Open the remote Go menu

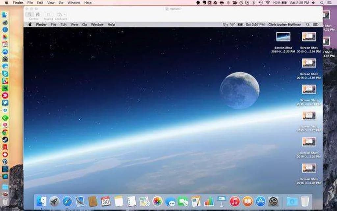tap(85, 25)
